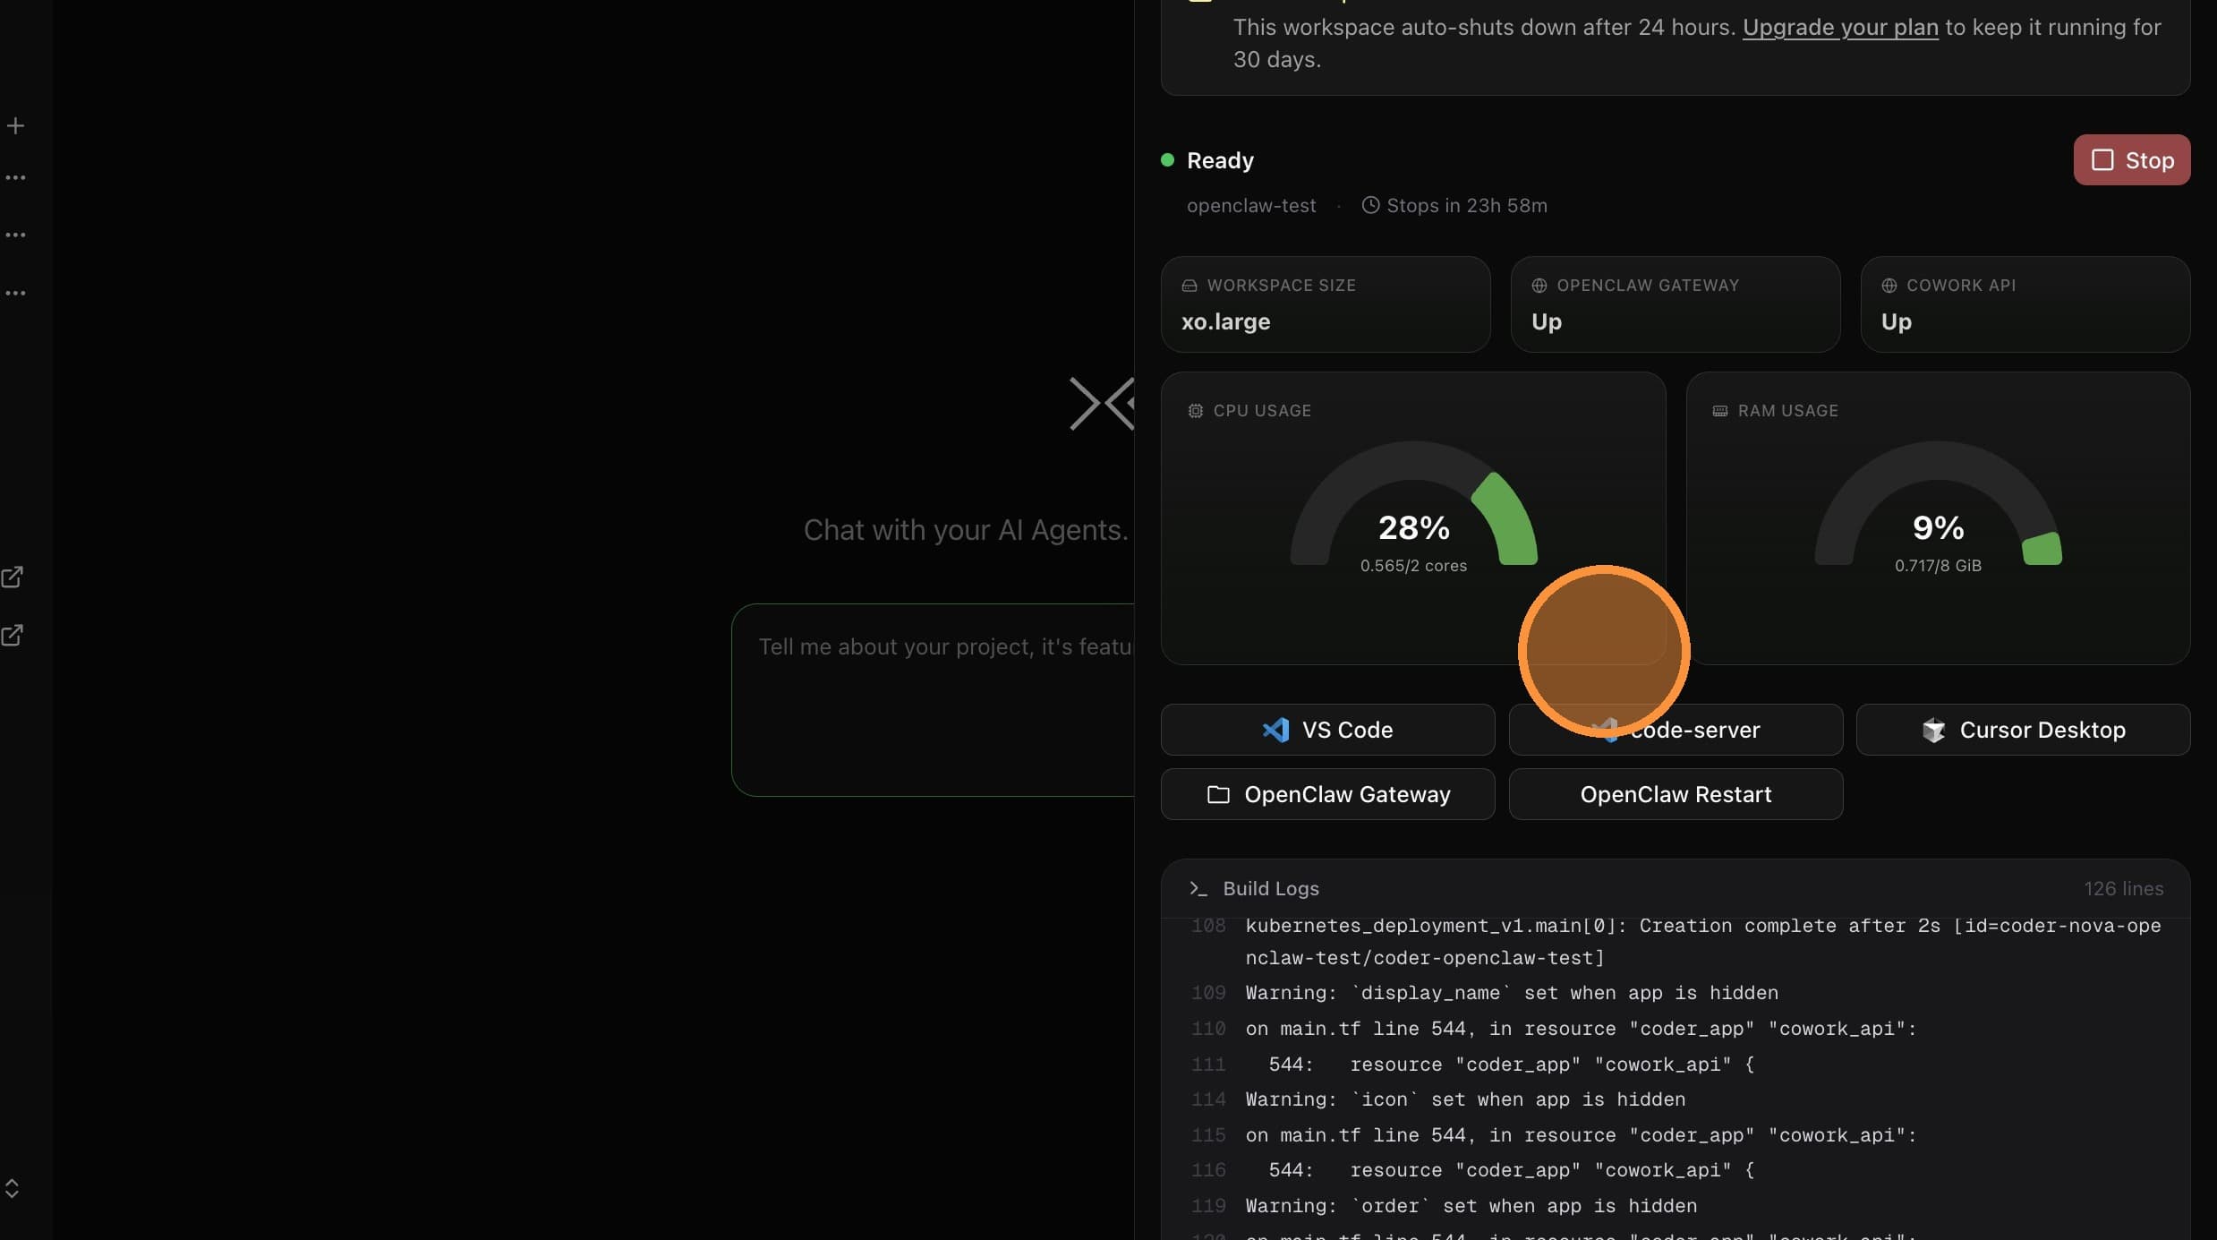Click the plus icon in the left sidebar
Image resolution: width=2217 pixels, height=1240 pixels.
pos(15,125)
